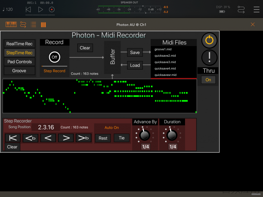The height and width of the screenshot is (197, 263).
Task: Click the 001:1 bar position readout
Action: 32,3
